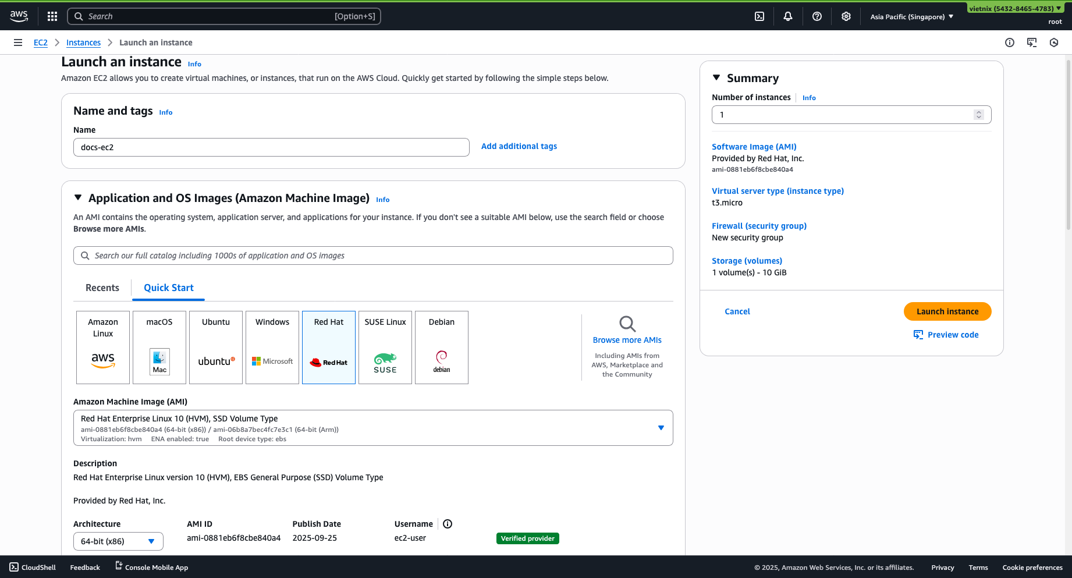Click the AWS logo to go home
Screen dimensions: 1072x578
click(x=19, y=16)
